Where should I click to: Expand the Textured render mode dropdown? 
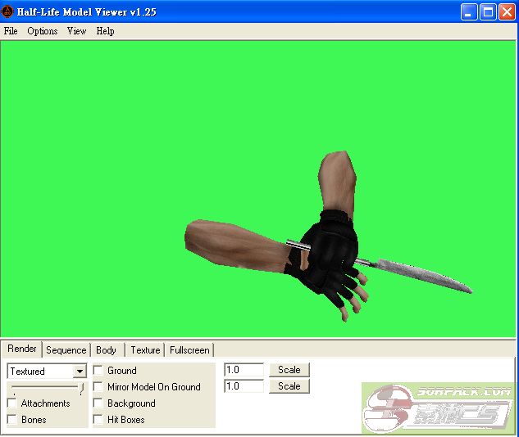(x=80, y=372)
